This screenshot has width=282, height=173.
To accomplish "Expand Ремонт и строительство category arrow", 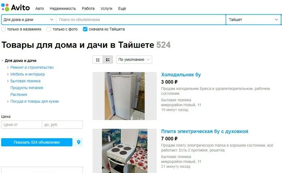I will click(x=8, y=68).
